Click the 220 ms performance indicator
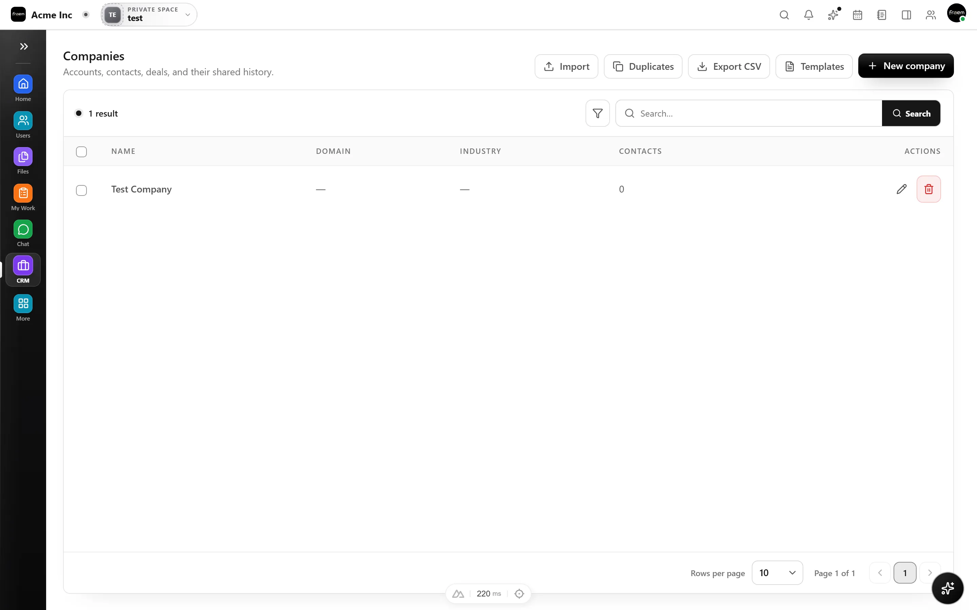The height and width of the screenshot is (610, 977). pos(488,593)
